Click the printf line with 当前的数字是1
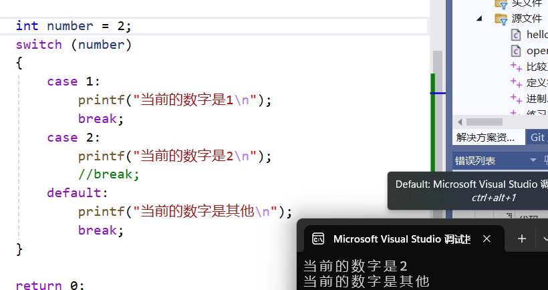The width and height of the screenshot is (548, 290). point(174,100)
